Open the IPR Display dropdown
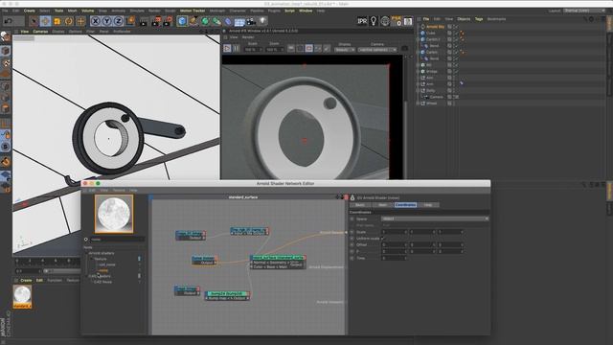The image size is (613, 345). (345, 50)
